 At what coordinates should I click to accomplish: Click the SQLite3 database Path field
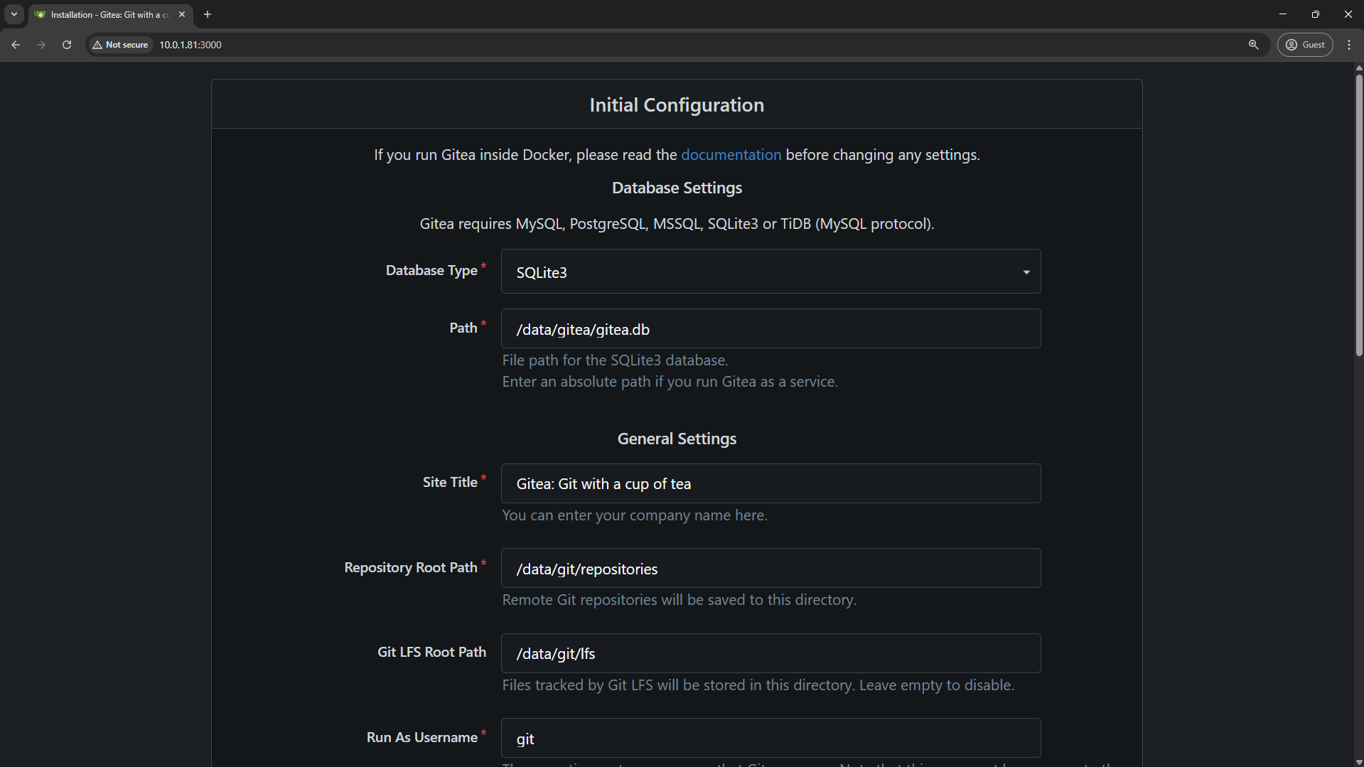click(x=770, y=328)
